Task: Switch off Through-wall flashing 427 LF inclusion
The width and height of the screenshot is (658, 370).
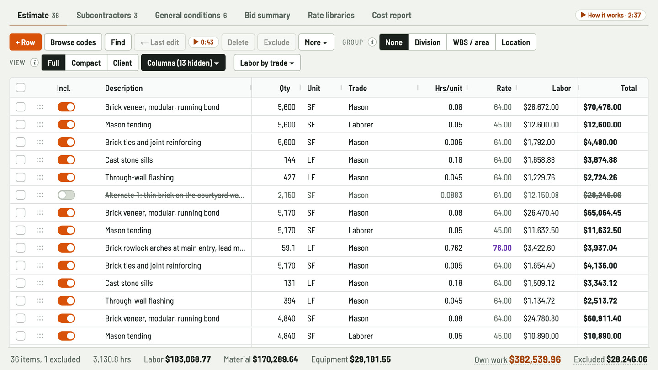Action: (x=66, y=178)
